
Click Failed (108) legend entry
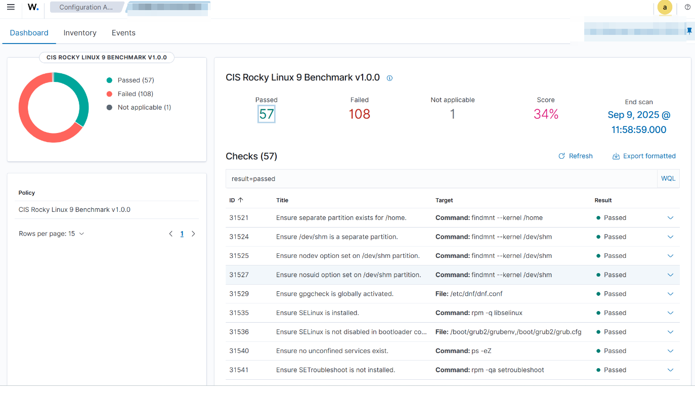coord(130,94)
